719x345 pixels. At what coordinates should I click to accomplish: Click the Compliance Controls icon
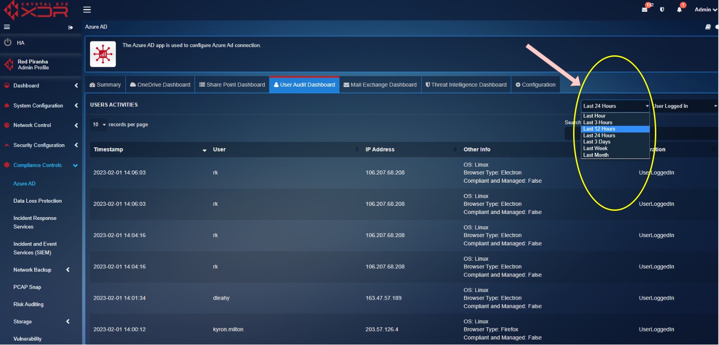point(7,165)
